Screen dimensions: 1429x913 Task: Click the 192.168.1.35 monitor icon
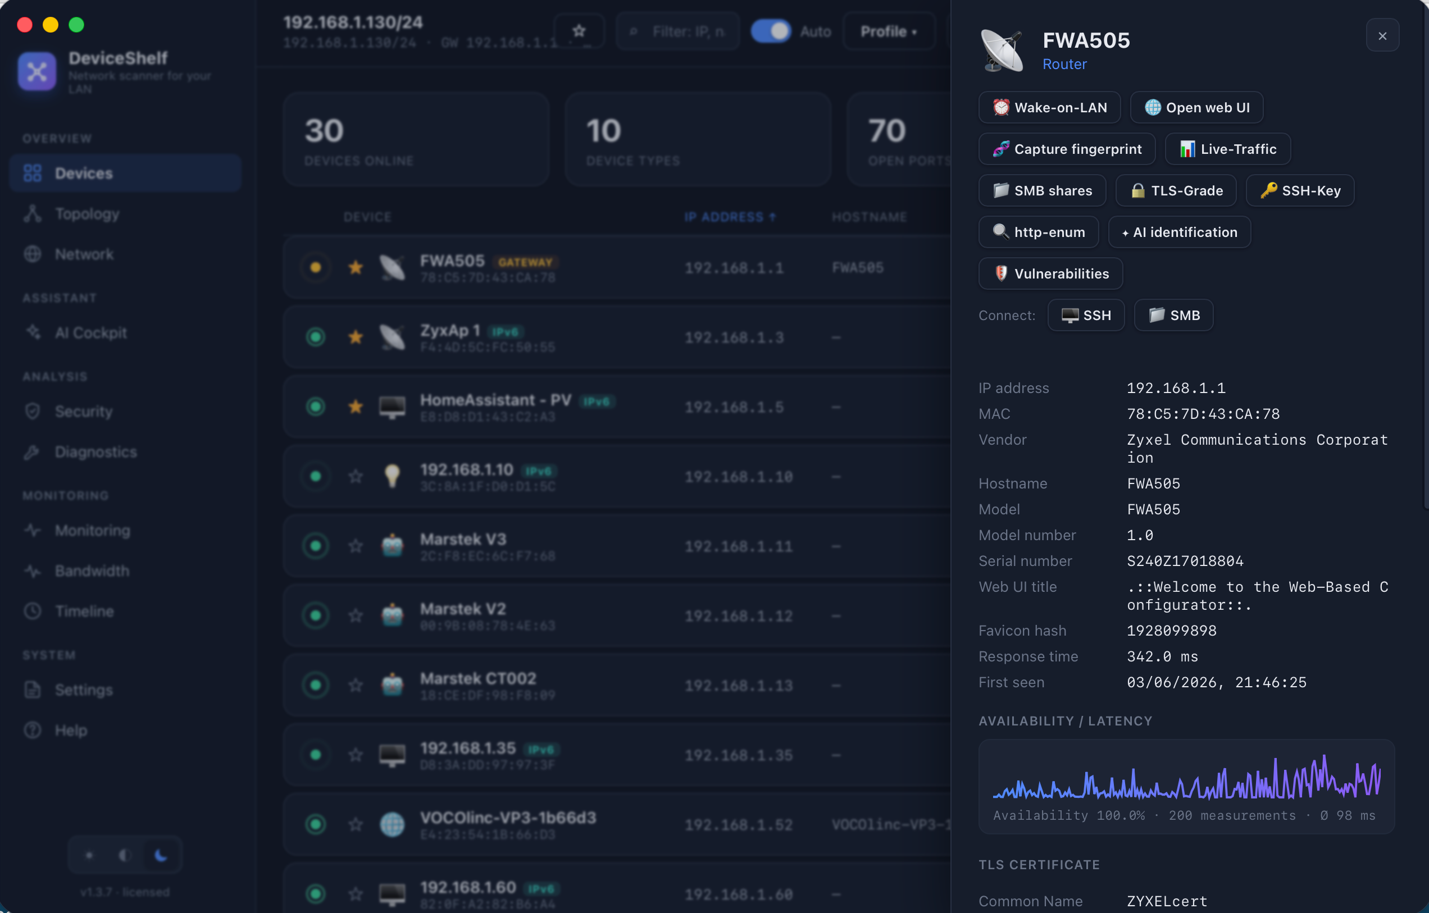point(392,755)
